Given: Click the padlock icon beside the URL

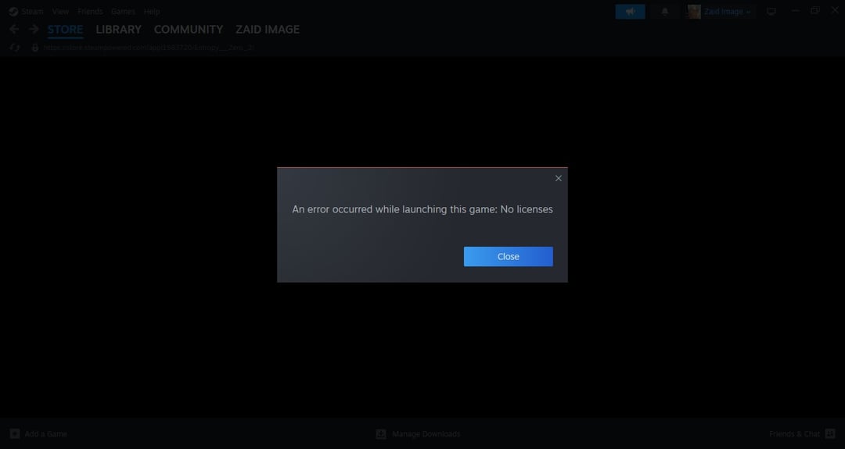Looking at the screenshot, I should [34, 48].
